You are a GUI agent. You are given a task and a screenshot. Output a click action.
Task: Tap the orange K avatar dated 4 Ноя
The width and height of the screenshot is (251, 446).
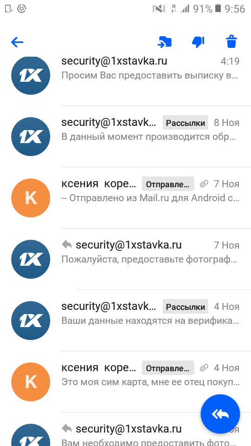[x=31, y=382]
